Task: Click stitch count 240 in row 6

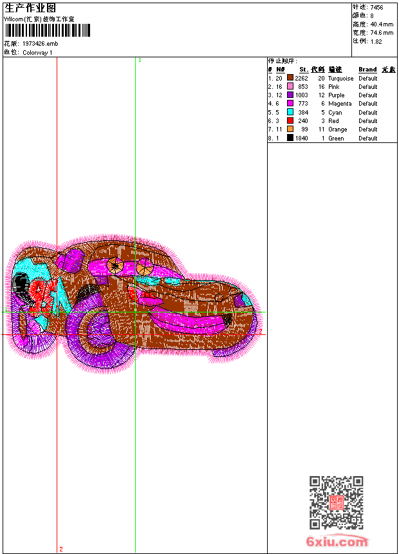Action: (303, 121)
